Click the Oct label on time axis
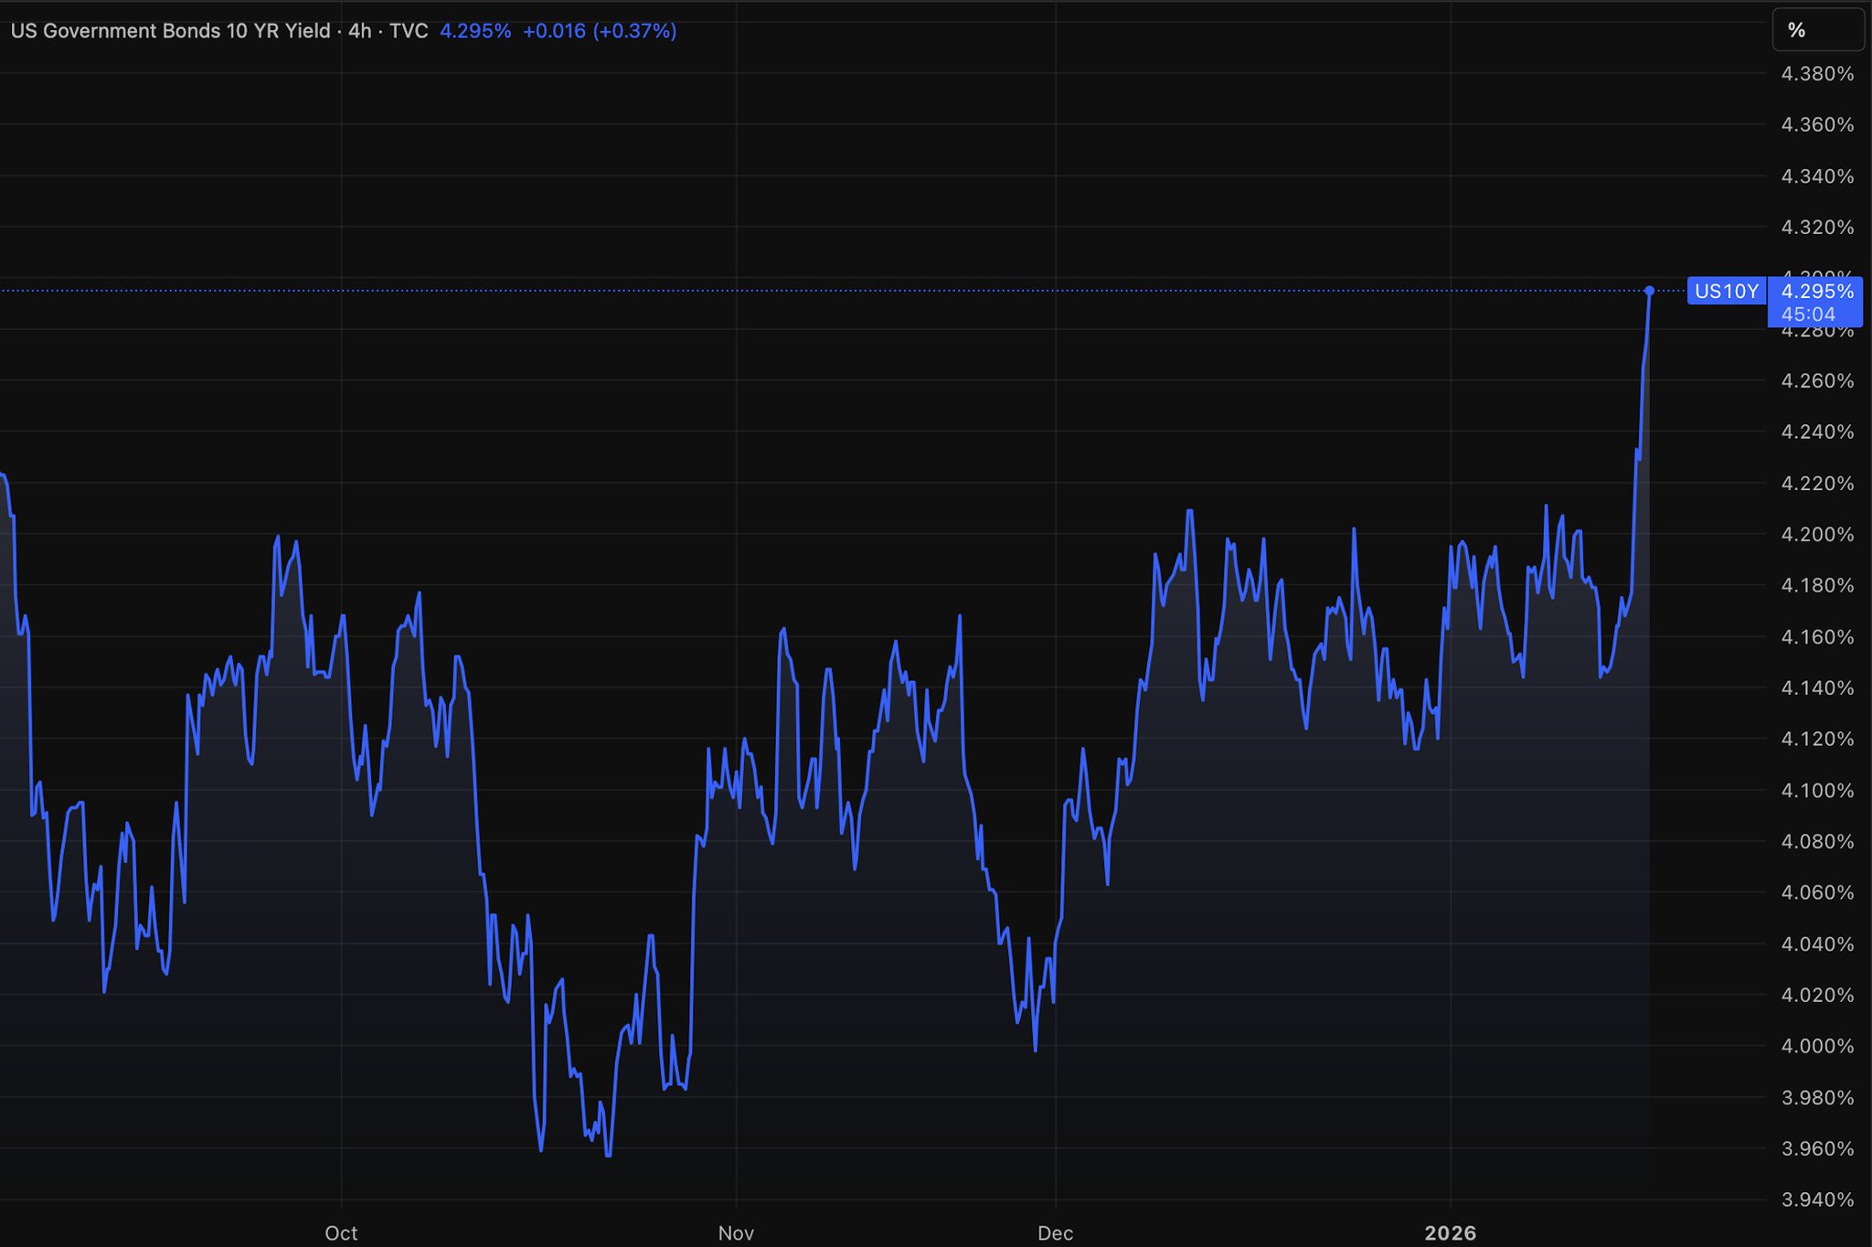 tap(341, 1232)
